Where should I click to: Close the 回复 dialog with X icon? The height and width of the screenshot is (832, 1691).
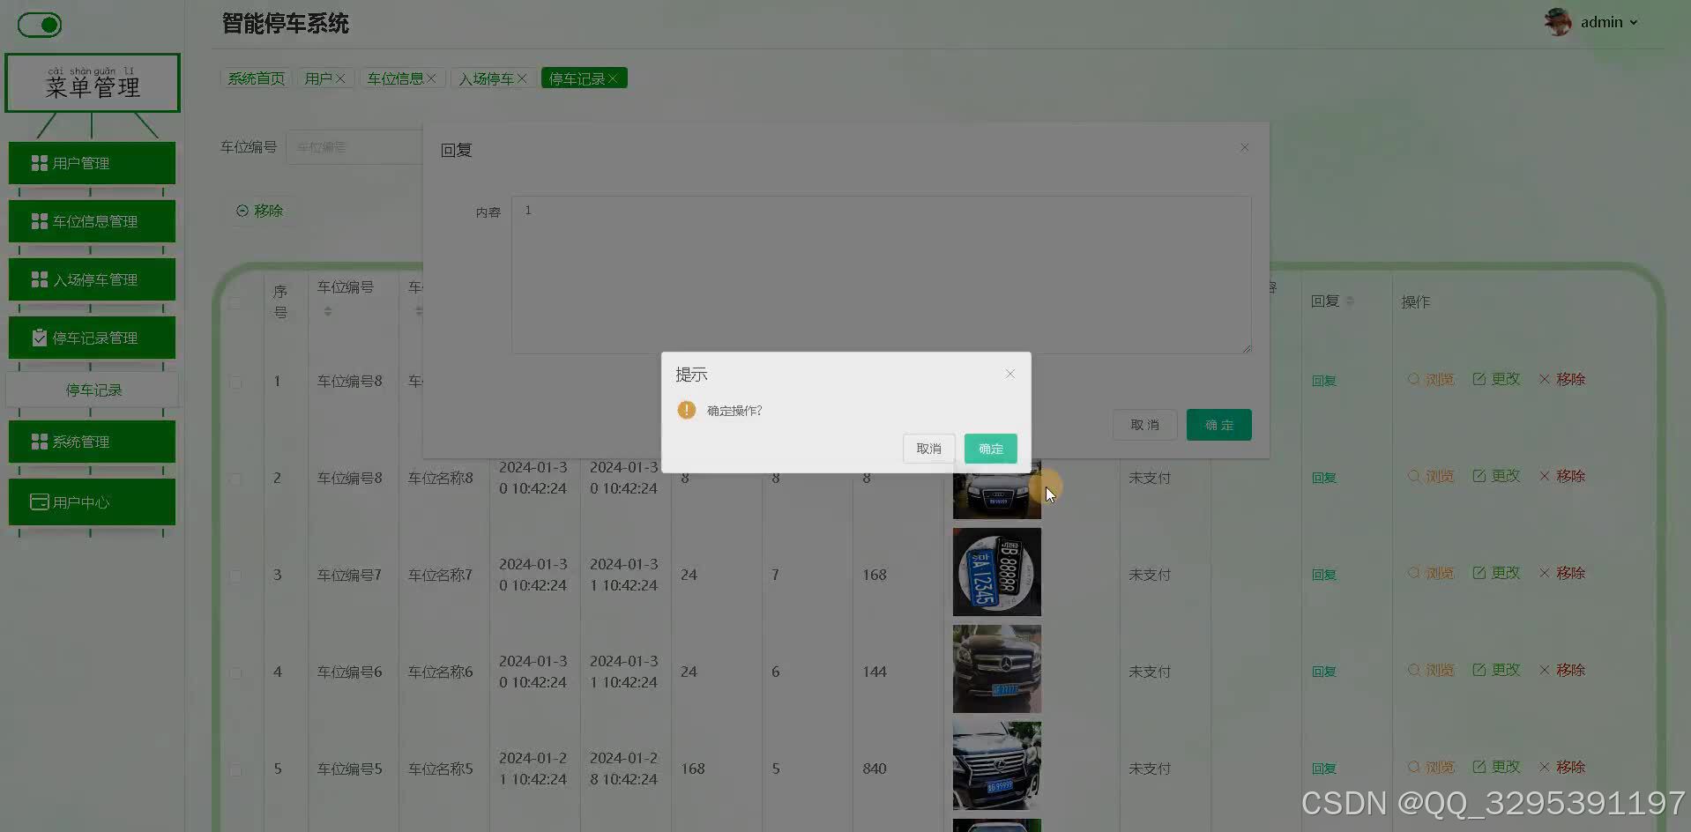[x=1244, y=147]
